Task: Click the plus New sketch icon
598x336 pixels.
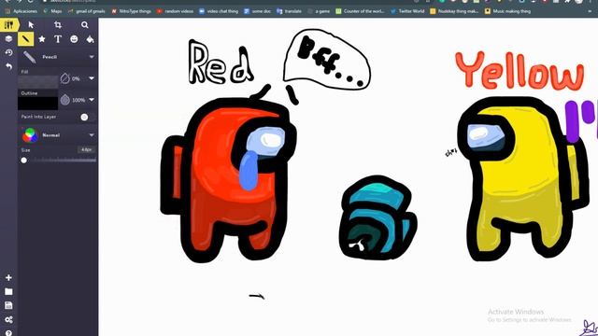Action: [x=8, y=278]
